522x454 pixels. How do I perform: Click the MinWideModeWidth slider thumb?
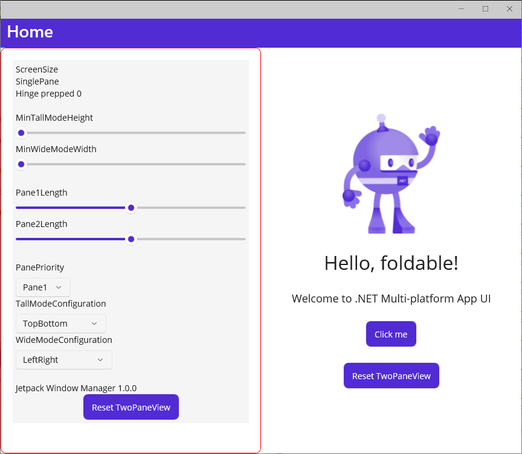pos(21,164)
